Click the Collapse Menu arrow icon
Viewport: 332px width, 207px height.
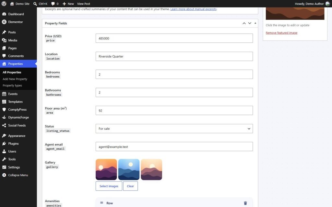point(4,175)
